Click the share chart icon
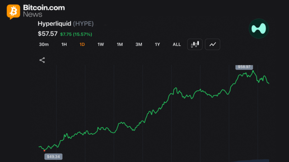289x162 pixels. point(42,60)
